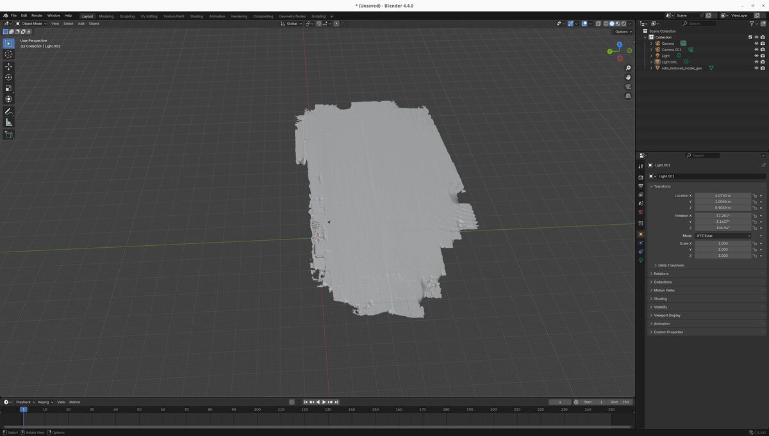Activate the Annotate tool
The image size is (769, 436).
[x=8, y=110]
